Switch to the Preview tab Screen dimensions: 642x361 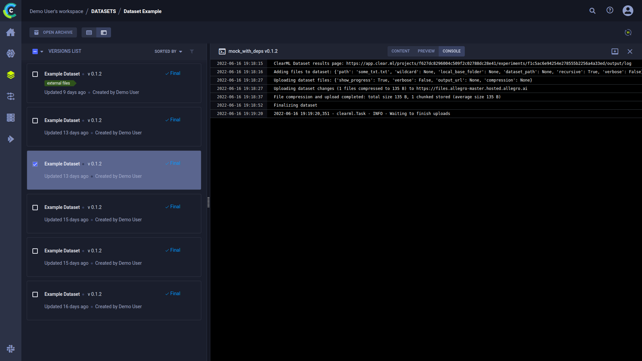(426, 51)
